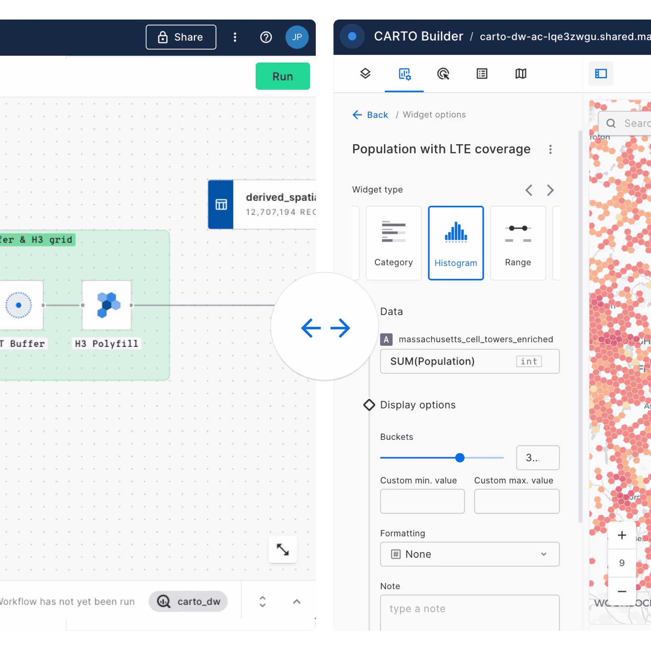The height and width of the screenshot is (651, 651).
Task: Open the Basemap tab in Builder
Action: (x=521, y=74)
